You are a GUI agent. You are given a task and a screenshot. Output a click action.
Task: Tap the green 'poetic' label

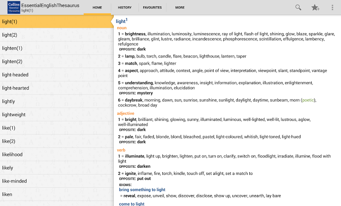tap(308, 100)
